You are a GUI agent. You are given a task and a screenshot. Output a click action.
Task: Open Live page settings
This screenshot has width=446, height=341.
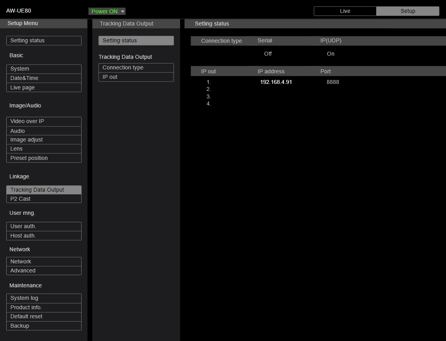coord(44,87)
